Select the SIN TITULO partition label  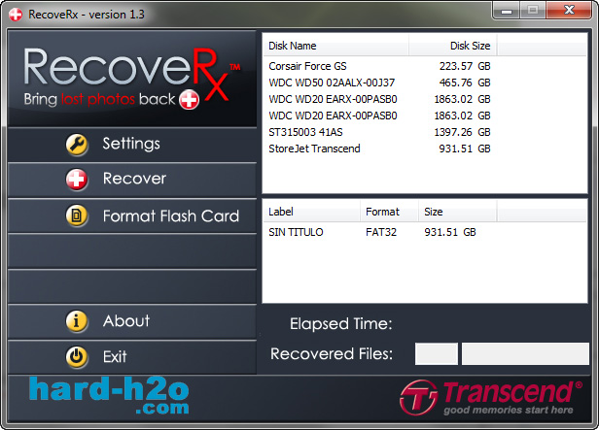296,232
